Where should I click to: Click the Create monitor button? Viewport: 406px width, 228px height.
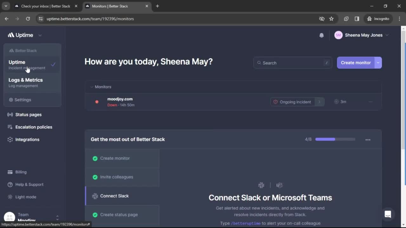(x=356, y=63)
